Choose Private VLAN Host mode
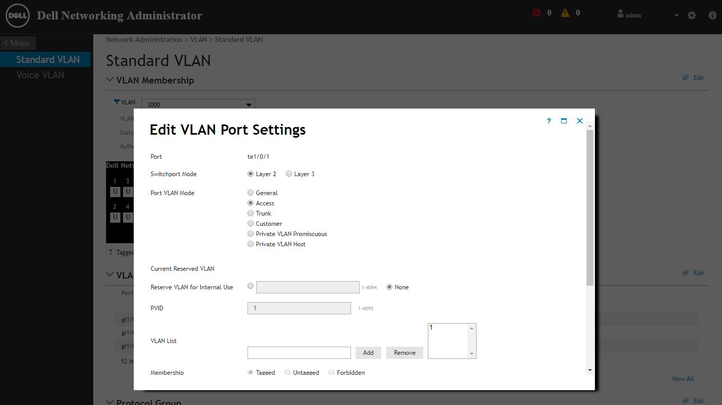The height and width of the screenshot is (405, 722). [x=251, y=244]
